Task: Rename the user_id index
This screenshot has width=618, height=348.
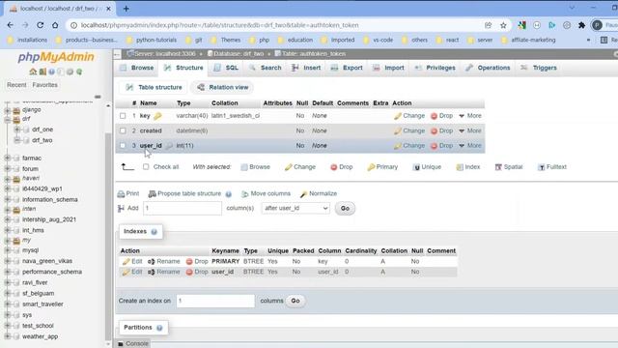Action: [163, 272]
